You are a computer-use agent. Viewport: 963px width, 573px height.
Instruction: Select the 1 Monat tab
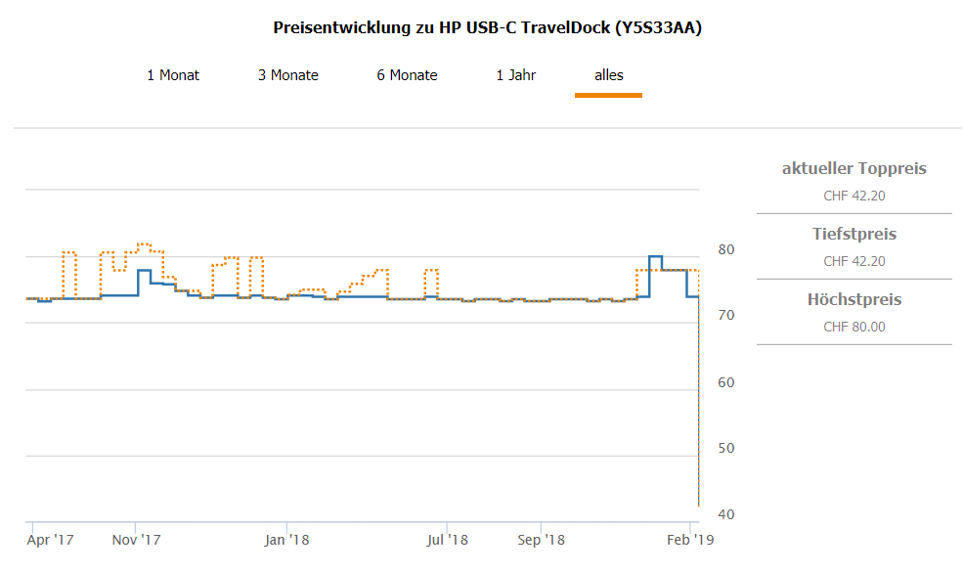pyautogui.click(x=173, y=75)
